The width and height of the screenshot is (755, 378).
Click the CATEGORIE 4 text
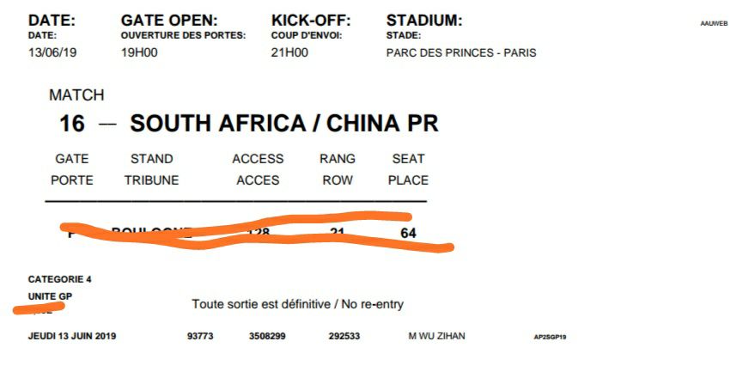point(59,279)
